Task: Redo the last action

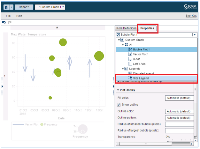Action: pyautogui.click(x=10, y=22)
